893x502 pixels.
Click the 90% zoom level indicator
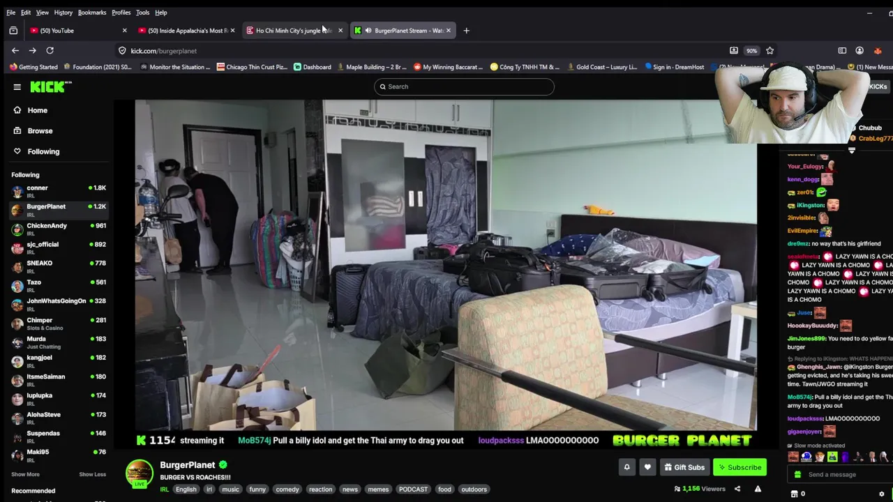coord(751,51)
